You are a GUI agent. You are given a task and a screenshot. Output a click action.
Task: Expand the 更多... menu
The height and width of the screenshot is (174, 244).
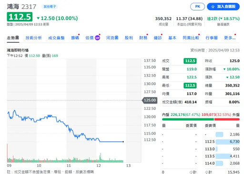[x=230, y=38]
